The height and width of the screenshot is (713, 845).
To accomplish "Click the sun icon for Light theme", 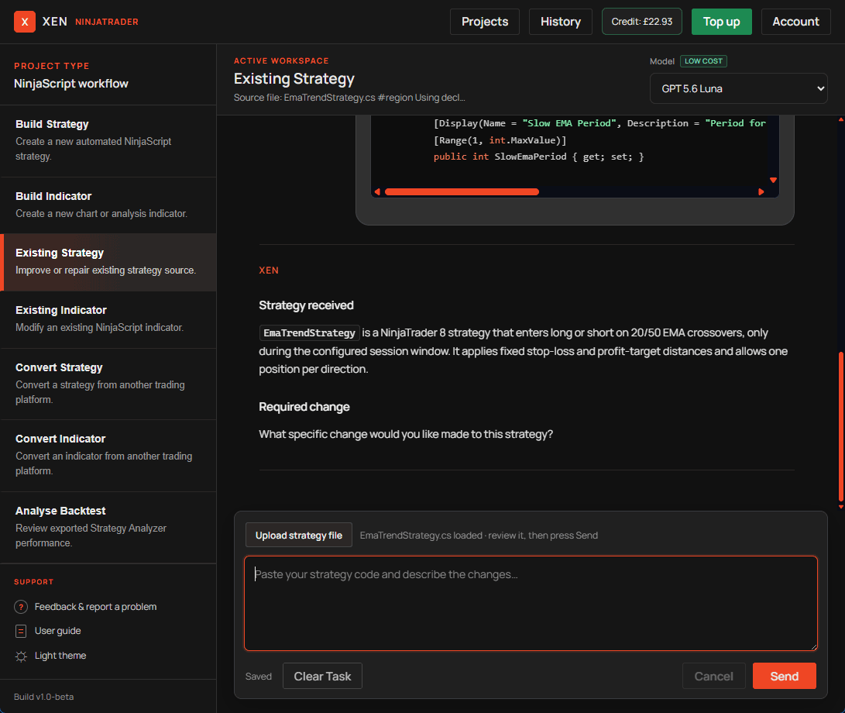I will [21, 656].
